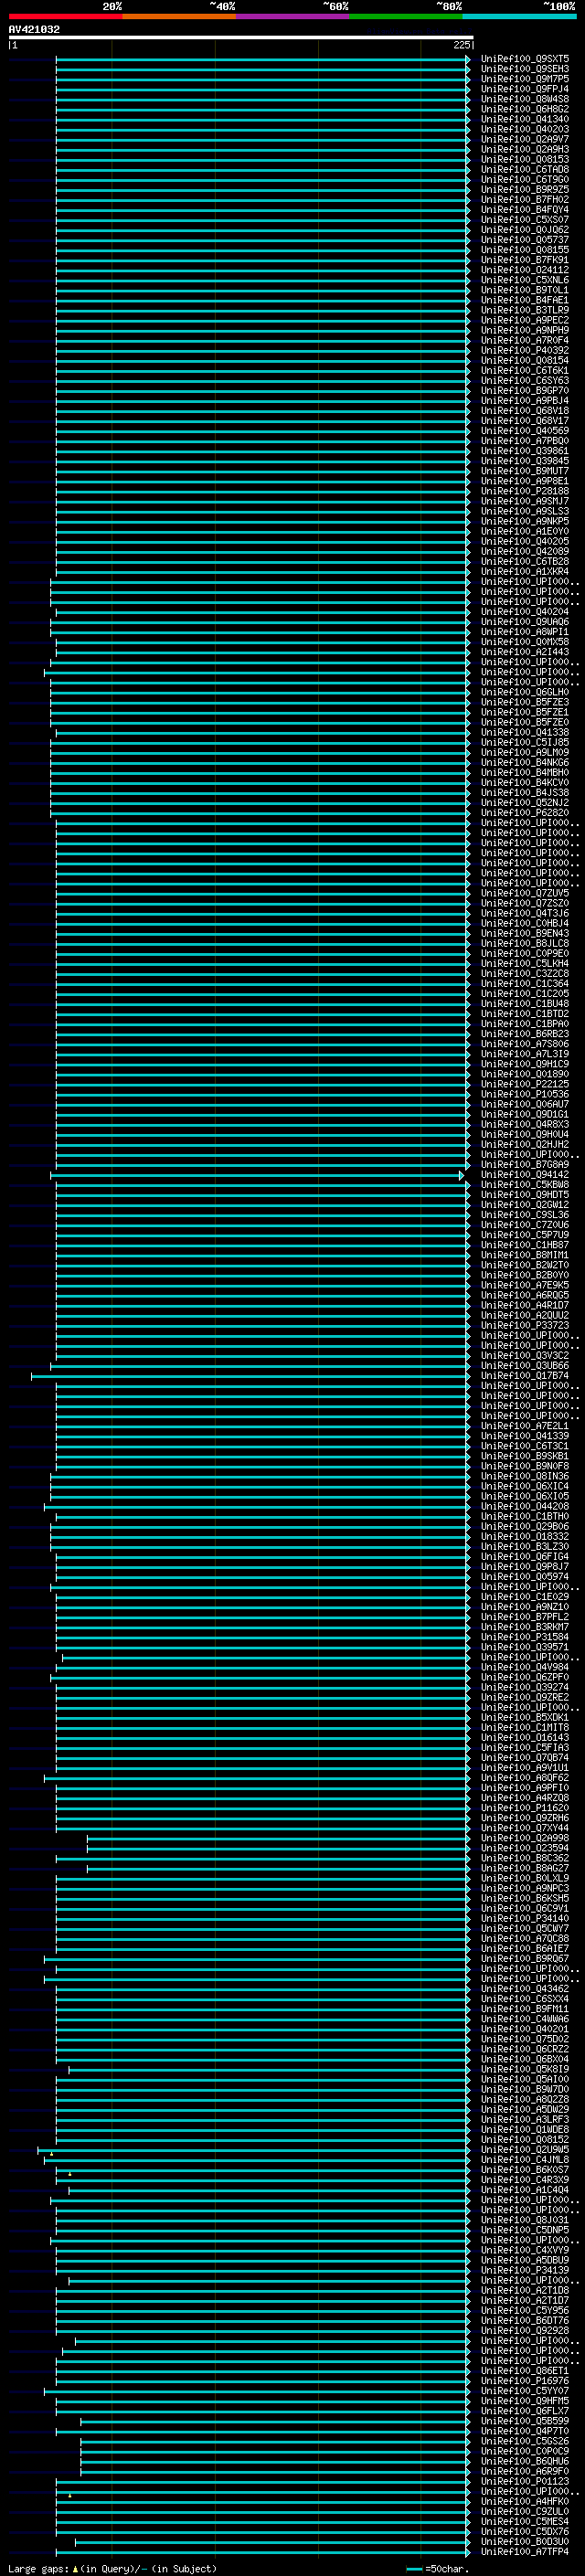Follow the UniRef100_Q5B599 link
This screenshot has width=585, height=2576.
525,2421
